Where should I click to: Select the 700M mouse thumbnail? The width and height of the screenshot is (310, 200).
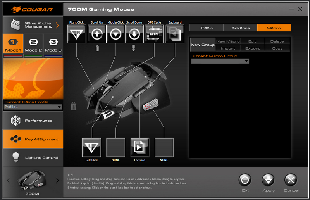click(32, 180)
